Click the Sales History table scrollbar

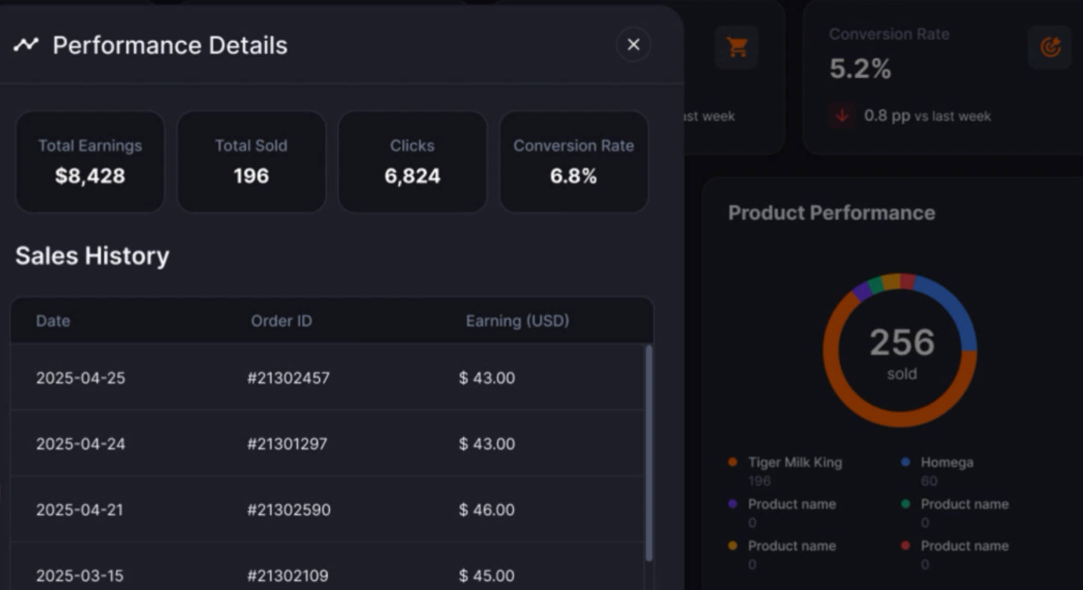coord(649,454)
